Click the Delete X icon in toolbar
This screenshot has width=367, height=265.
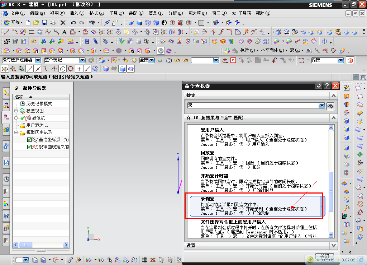[x=63, y=23]
